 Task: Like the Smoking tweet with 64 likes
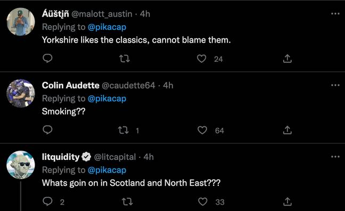[x=202, y=130]
